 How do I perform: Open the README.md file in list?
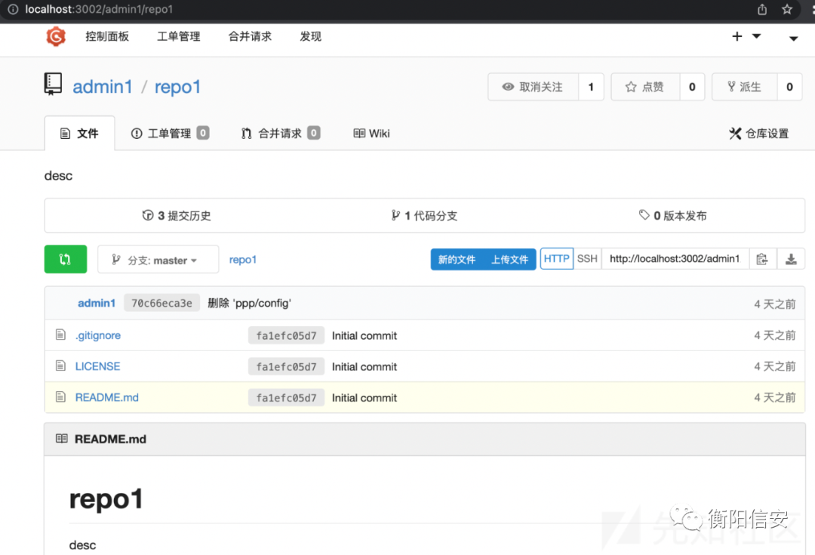107,397
